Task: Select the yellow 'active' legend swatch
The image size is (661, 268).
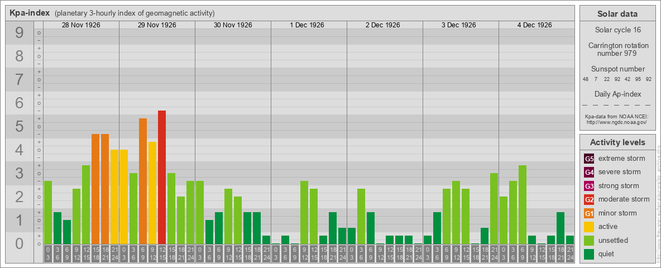Action: 589,227
